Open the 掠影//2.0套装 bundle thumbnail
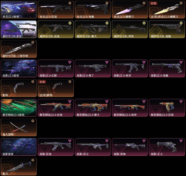The height and width of the screenshot is (176, 186). coord(19,69)
